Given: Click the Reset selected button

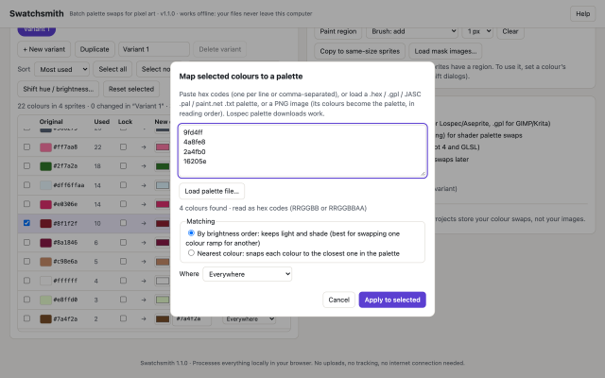Looking at the screenshot, I should tap(131, 89).
